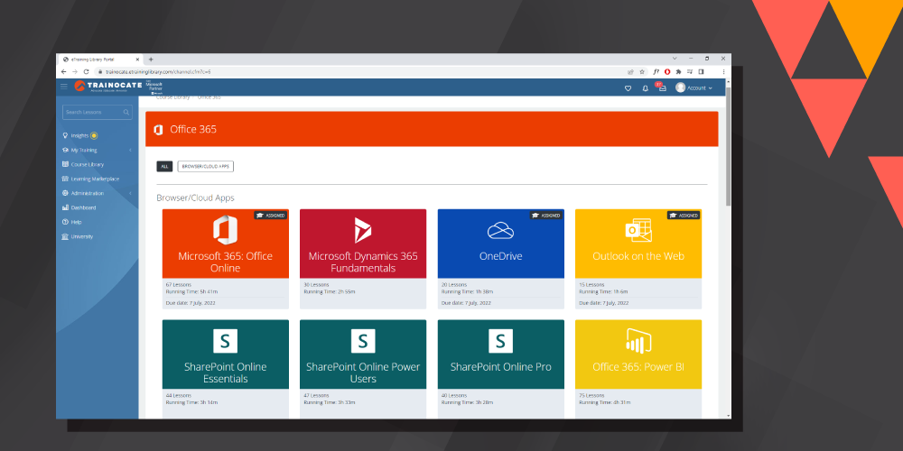Viewport: 903px width, 451px height.
Task: Click the search magnifier icon in sidebar
Action: pyautogui.click(x=126, y=112)
